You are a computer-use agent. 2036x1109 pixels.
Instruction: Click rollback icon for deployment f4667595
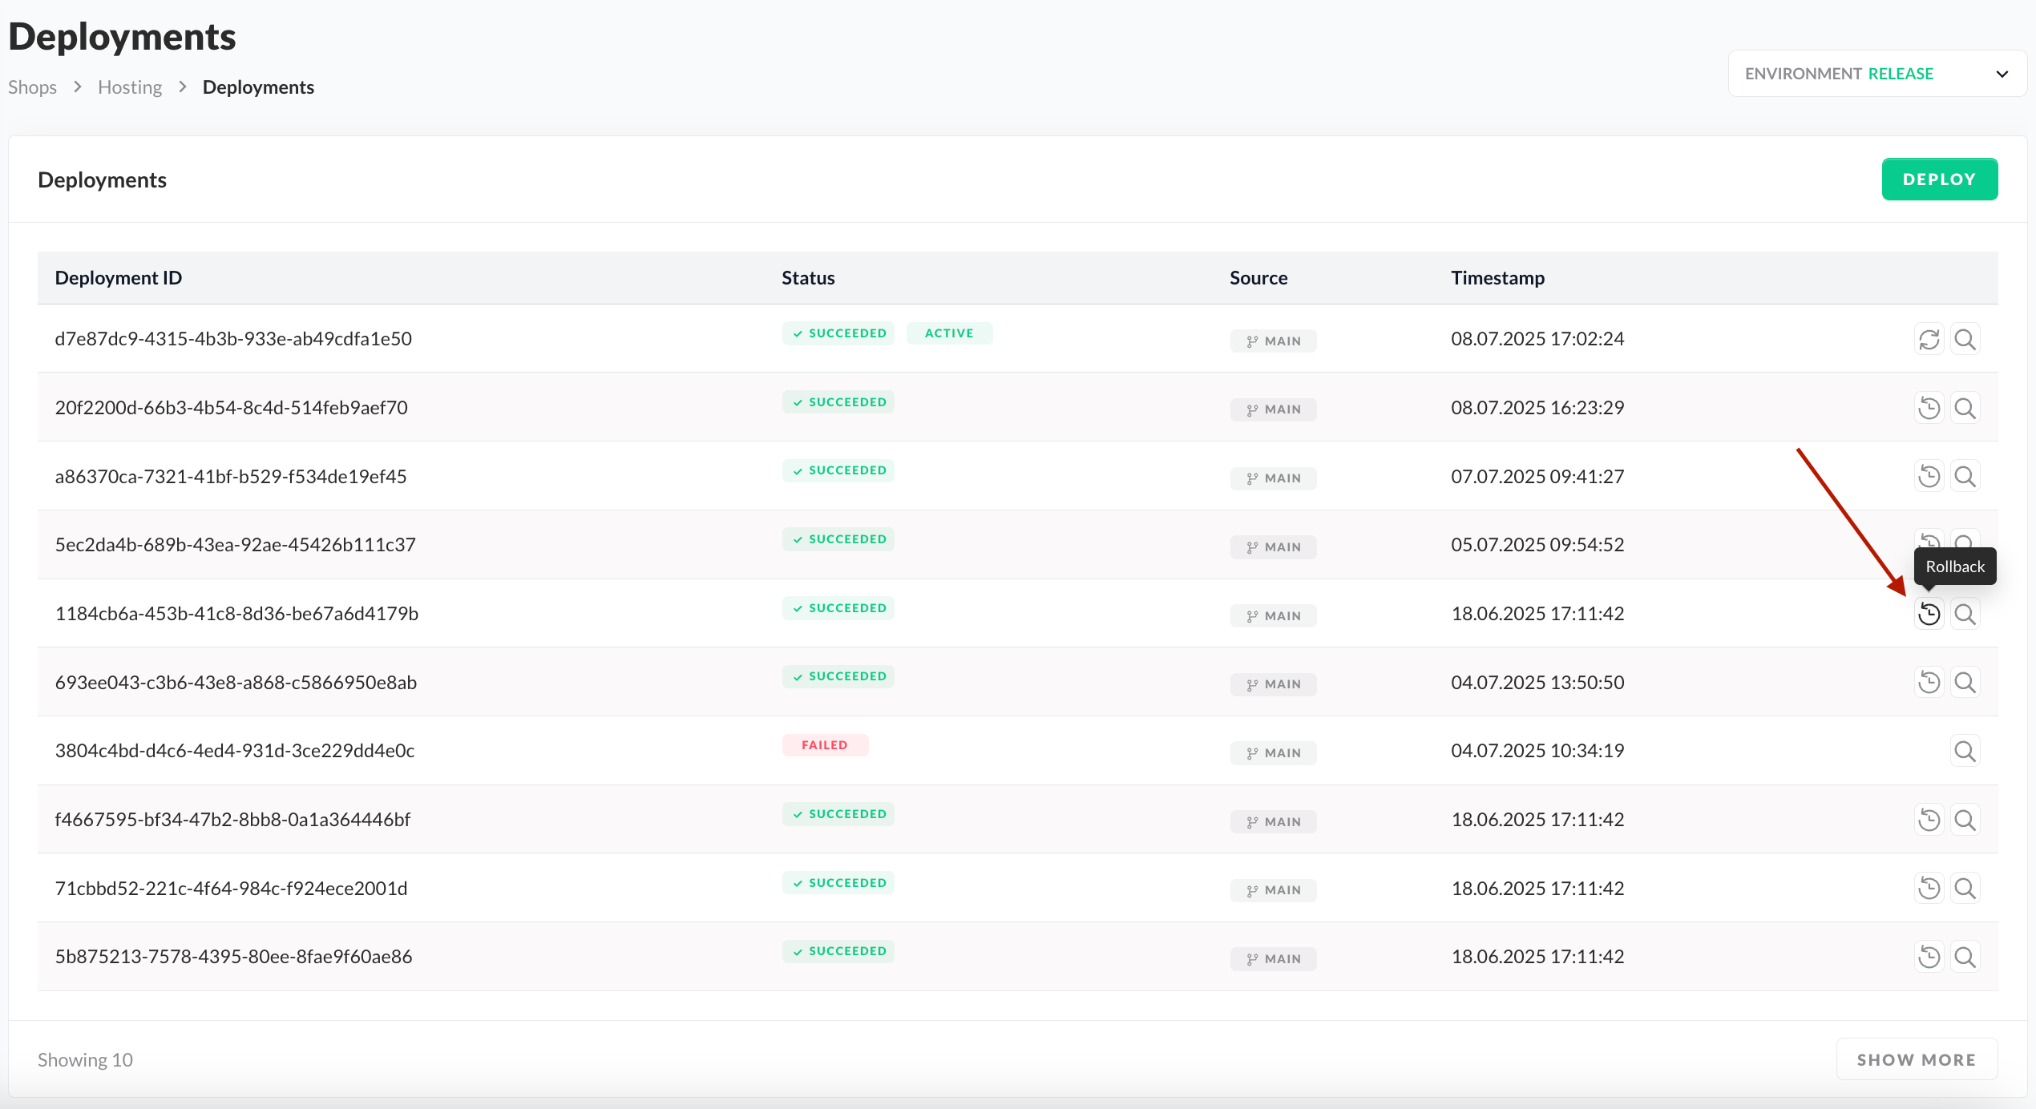(1929, 820)
